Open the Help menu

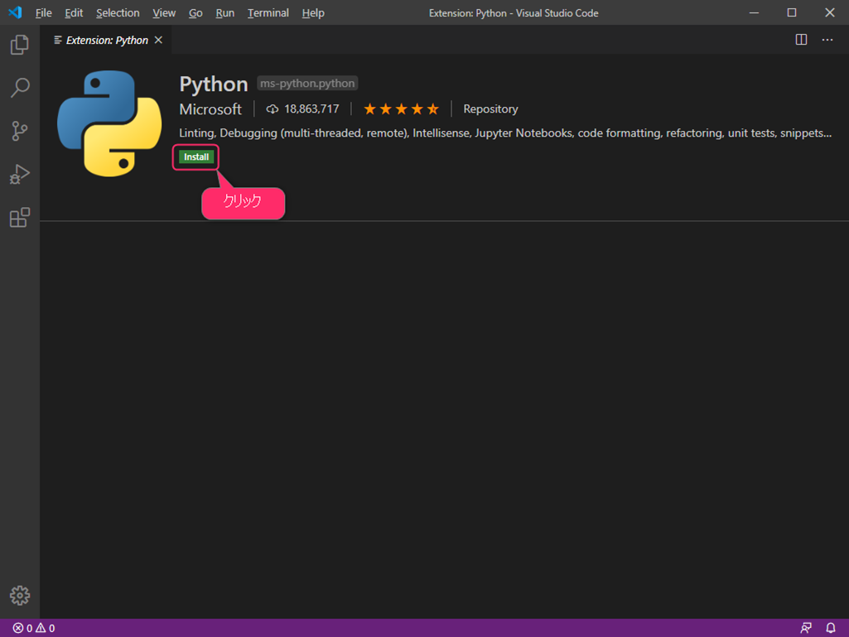point(313,13)
